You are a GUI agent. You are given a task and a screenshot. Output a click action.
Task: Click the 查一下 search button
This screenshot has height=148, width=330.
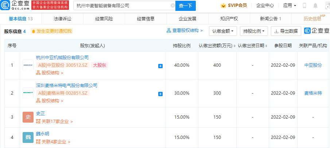click(186, 6)
